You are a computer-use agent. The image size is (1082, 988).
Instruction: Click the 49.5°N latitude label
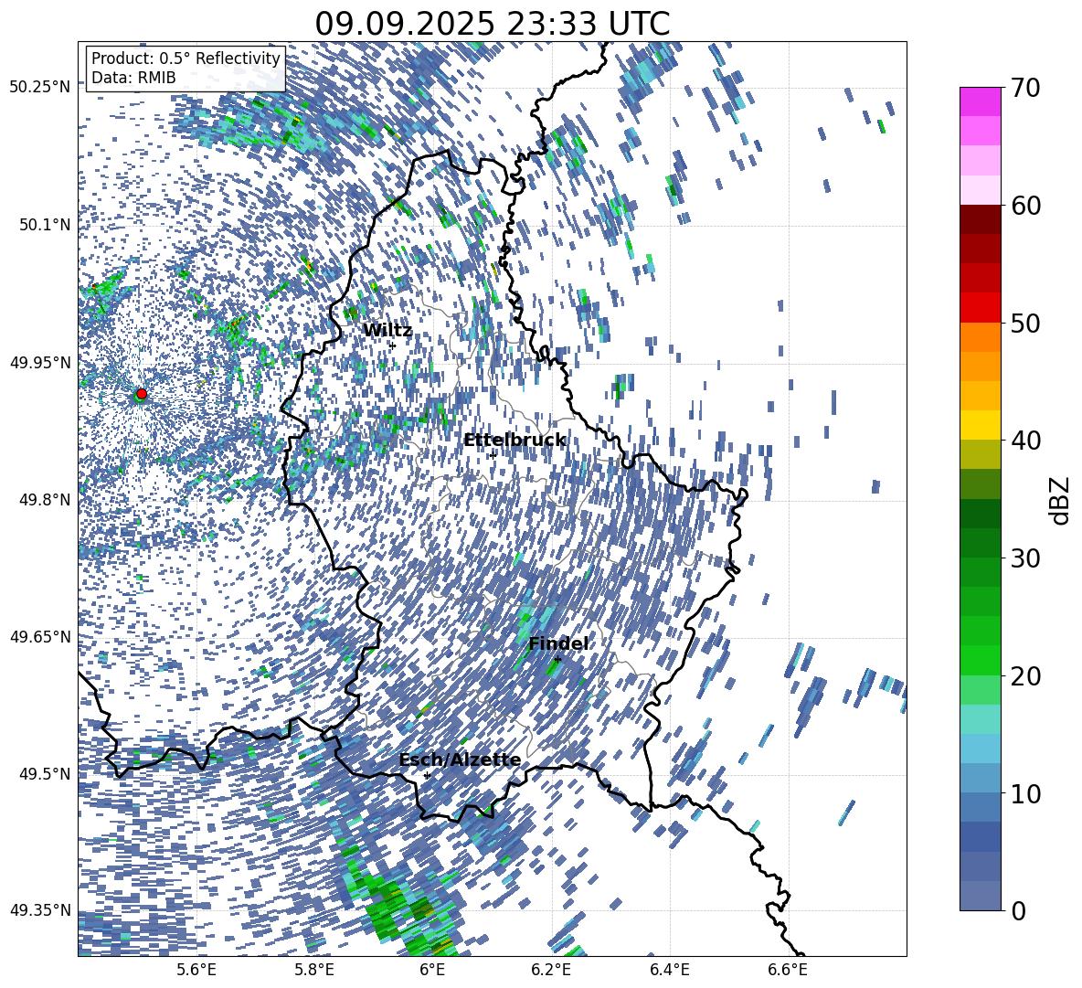coord(44,773)
